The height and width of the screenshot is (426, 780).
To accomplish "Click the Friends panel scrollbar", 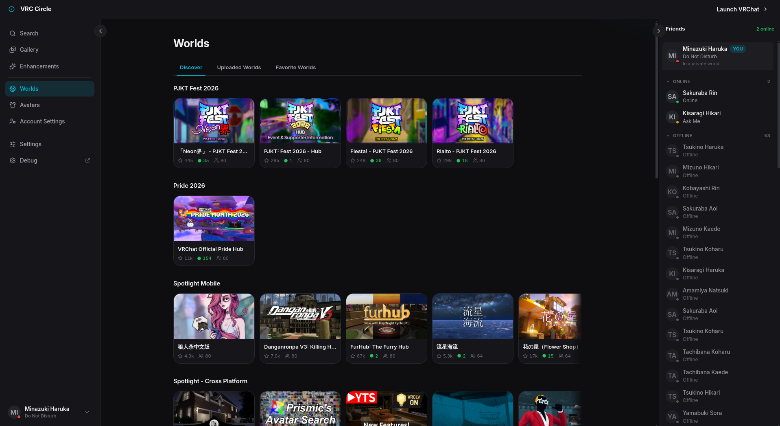I will pos(778,105).
